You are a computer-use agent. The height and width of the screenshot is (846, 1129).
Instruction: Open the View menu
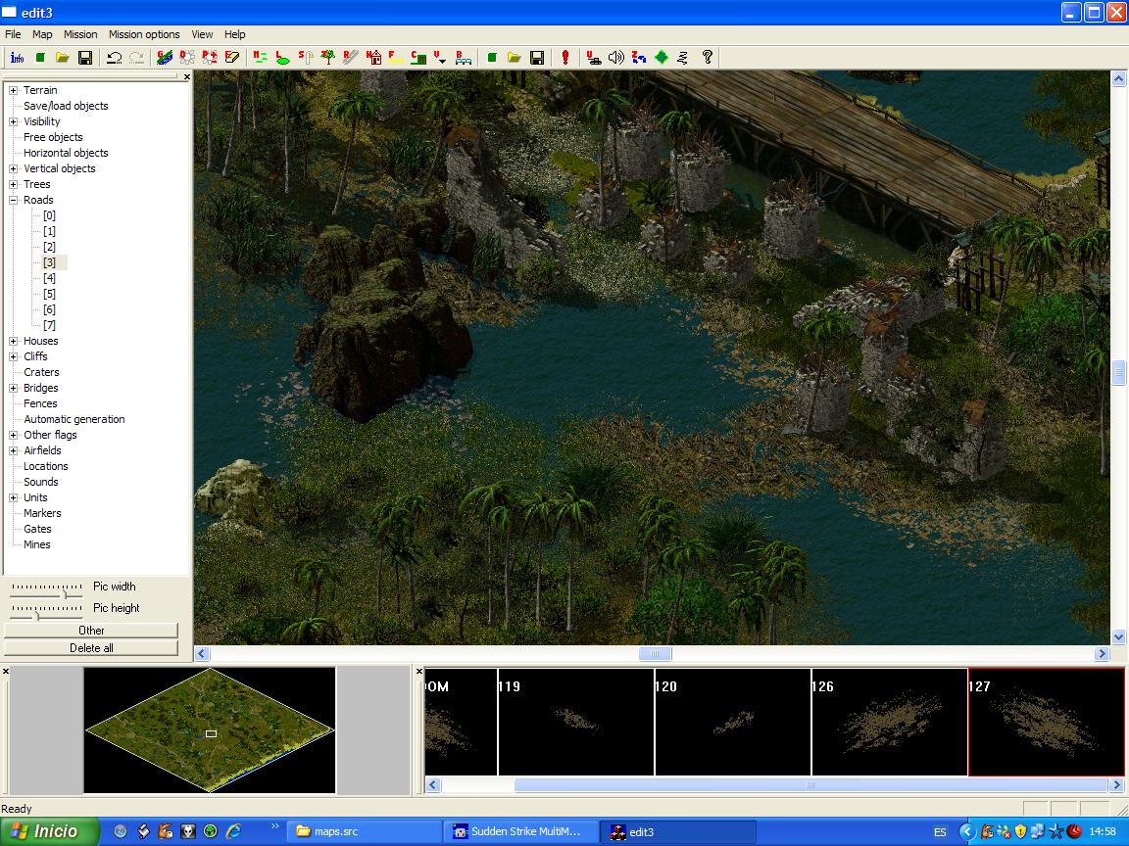(x=202, y=34)
